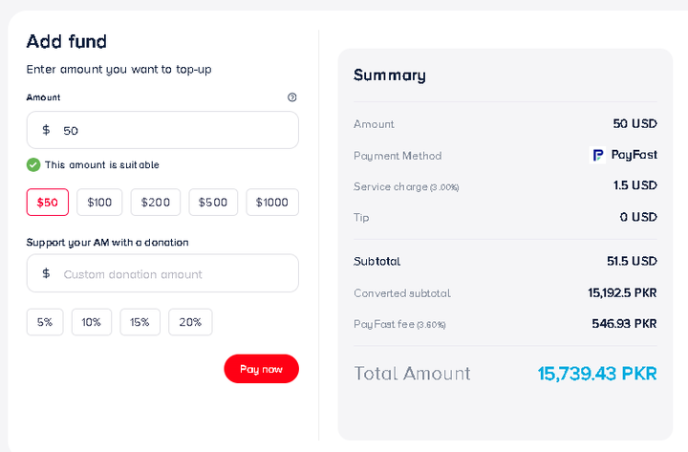Focus the Custom donation amount field

tap(172, 273)
